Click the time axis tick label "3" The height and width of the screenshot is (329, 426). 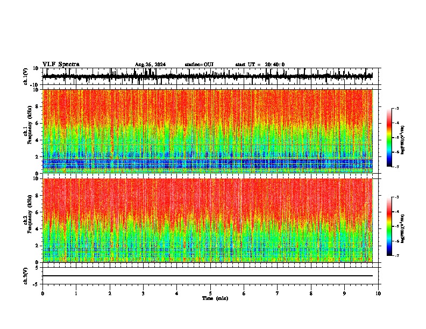(x=143, y=294)
